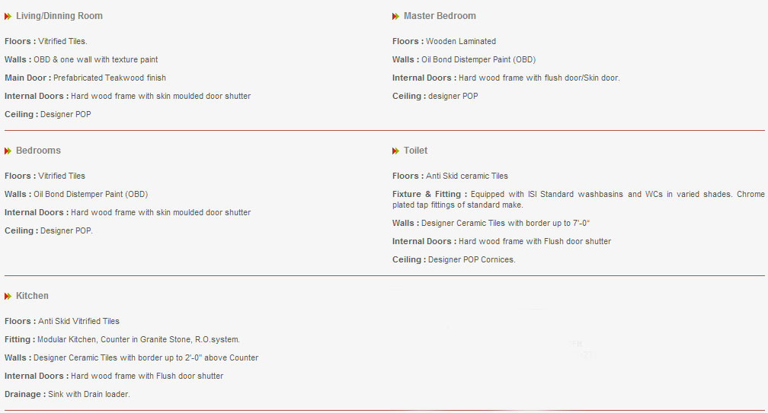768x413 pixels.
Task: Click 'Anti Skid Vitrified Tiles' kitchen text
Action: point(79,321)
